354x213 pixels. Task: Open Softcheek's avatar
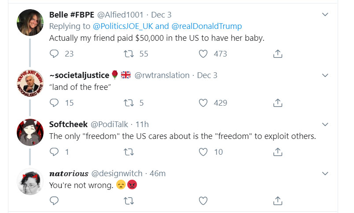point(30,132)
